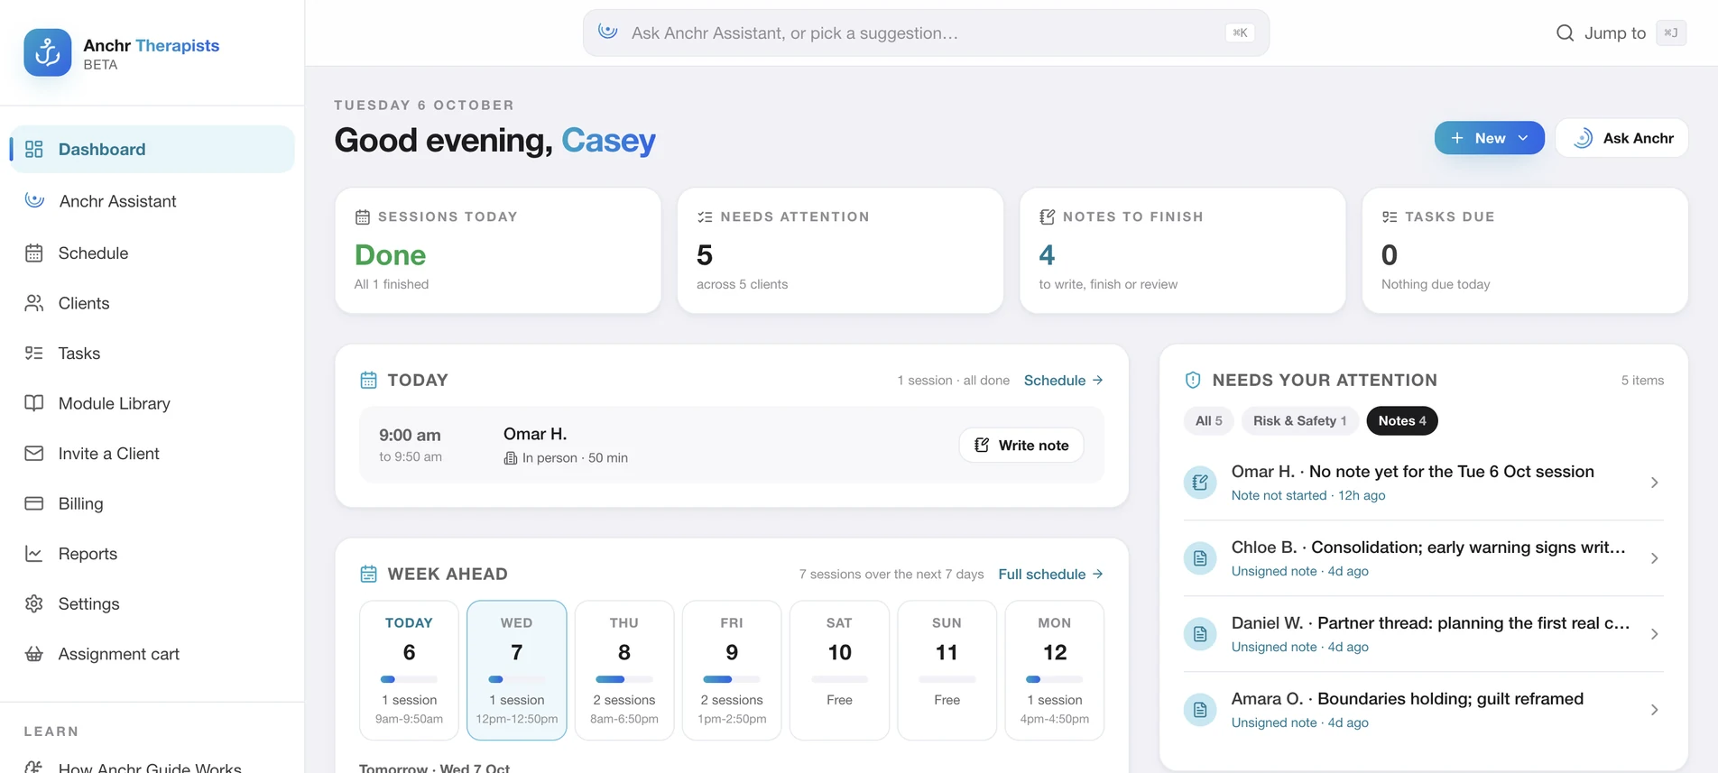
Task: Expand the Daniel W. unsigned note chevron
Action: (x=1654, y=634)
